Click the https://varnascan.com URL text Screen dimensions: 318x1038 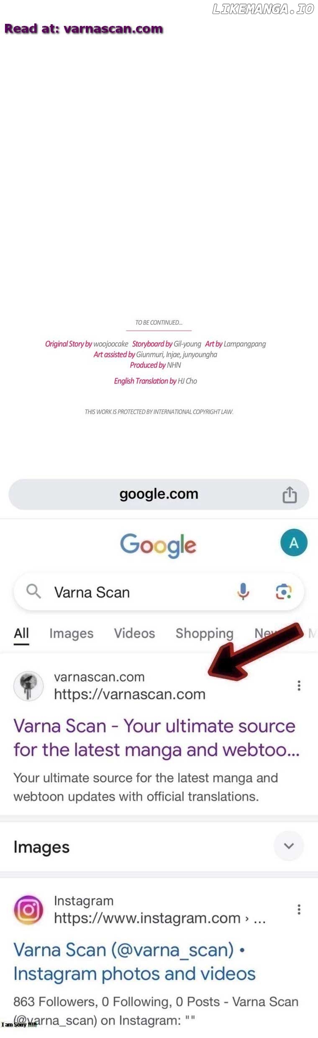(130, 694)
